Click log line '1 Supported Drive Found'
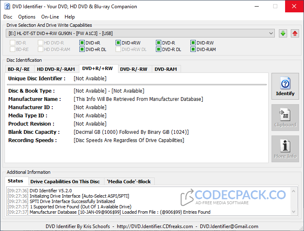 tap(81, 207)
